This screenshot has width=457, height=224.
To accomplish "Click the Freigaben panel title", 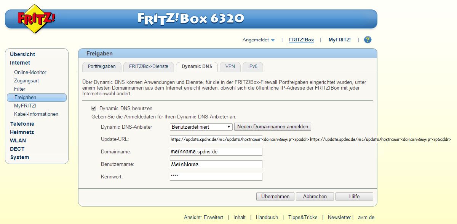I will click(99, 54).
